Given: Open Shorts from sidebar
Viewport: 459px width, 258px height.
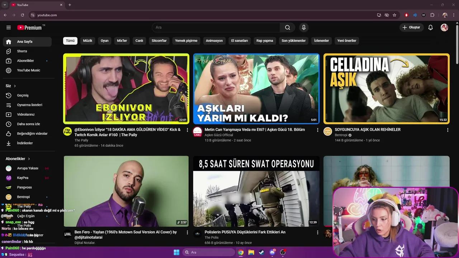Looking at the screenshot, I should pyautogui.click(x=27, y=51).
